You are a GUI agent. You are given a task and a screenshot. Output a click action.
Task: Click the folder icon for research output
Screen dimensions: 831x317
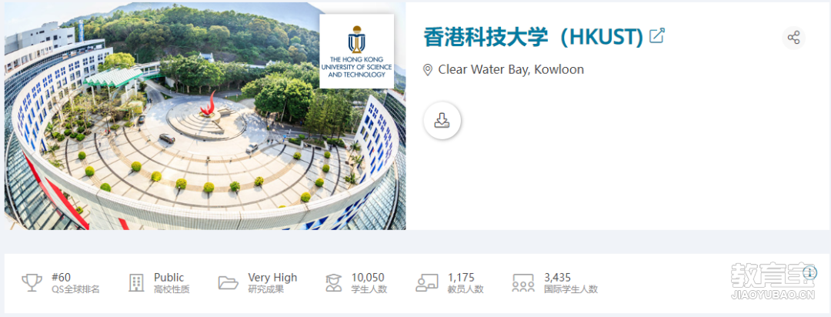[229, 282]
